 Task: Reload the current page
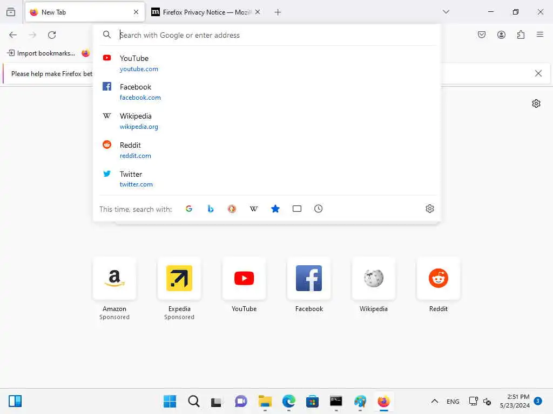52,35
